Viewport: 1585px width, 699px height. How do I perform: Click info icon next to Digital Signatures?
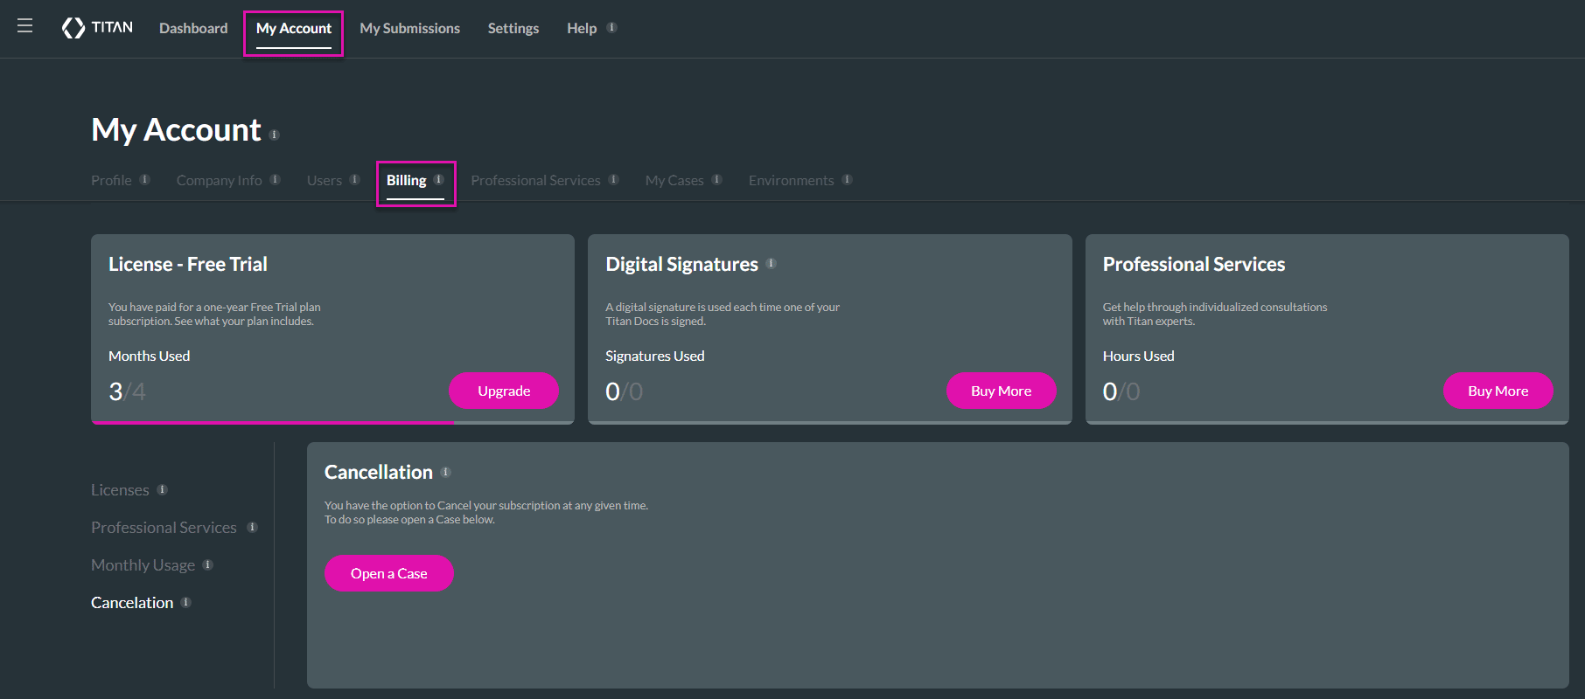tap(771, 263)
